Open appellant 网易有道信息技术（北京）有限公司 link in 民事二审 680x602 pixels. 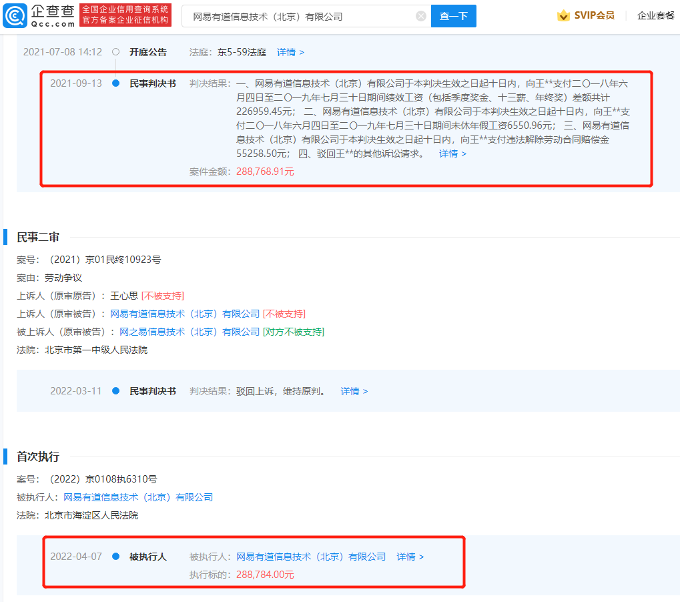[x=185, y=314]
